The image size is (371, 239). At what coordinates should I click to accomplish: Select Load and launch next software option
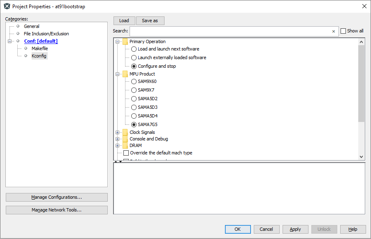[134, 49]
